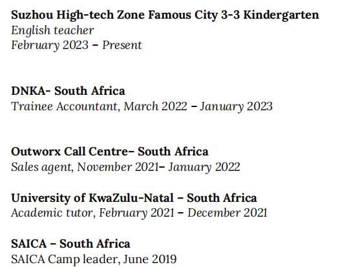Click the DNKA- South Africa heading
This screenshot has height=267, width=351.
(x=68, y=91)
